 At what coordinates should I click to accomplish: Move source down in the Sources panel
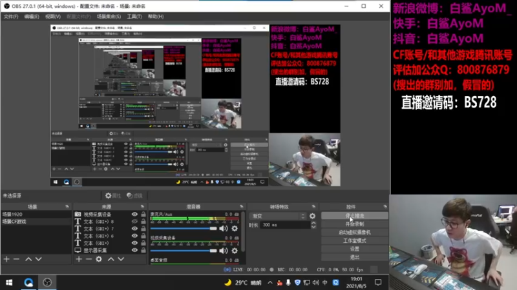click(121, 259)
